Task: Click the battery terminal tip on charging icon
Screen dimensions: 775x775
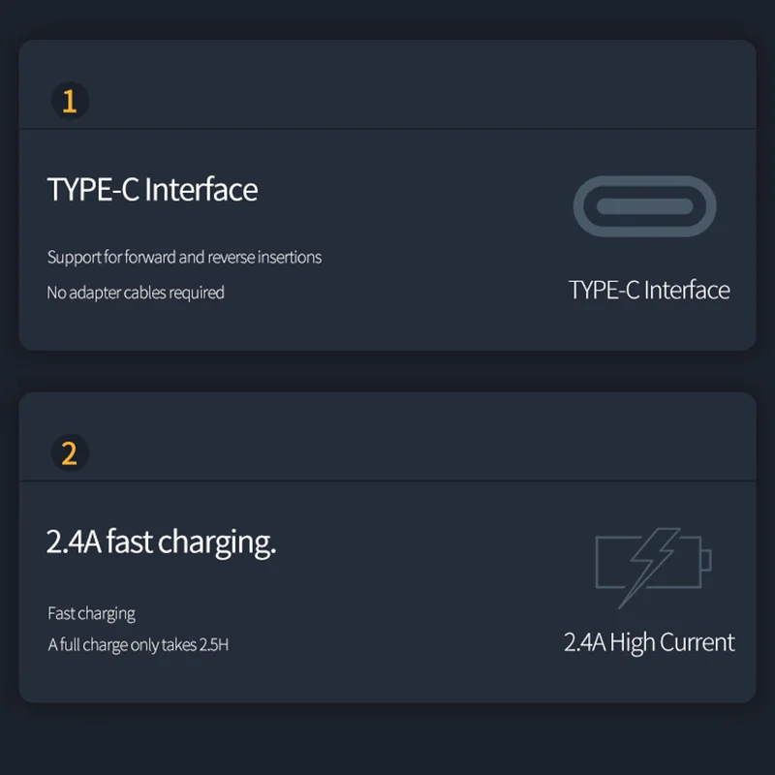Action: click(x=706, y=560)
